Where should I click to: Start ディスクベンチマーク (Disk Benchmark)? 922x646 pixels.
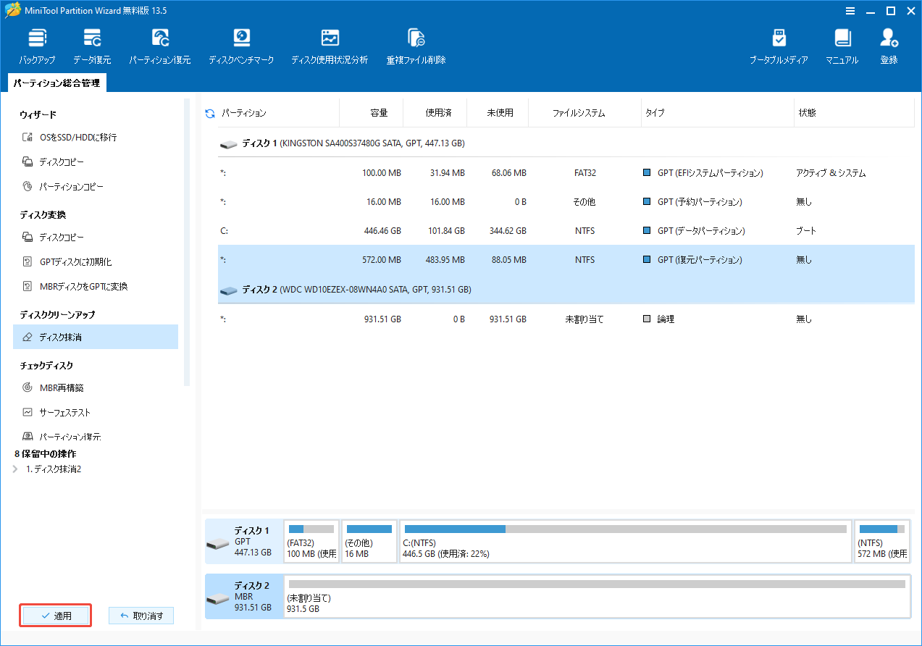coord(240,43)
